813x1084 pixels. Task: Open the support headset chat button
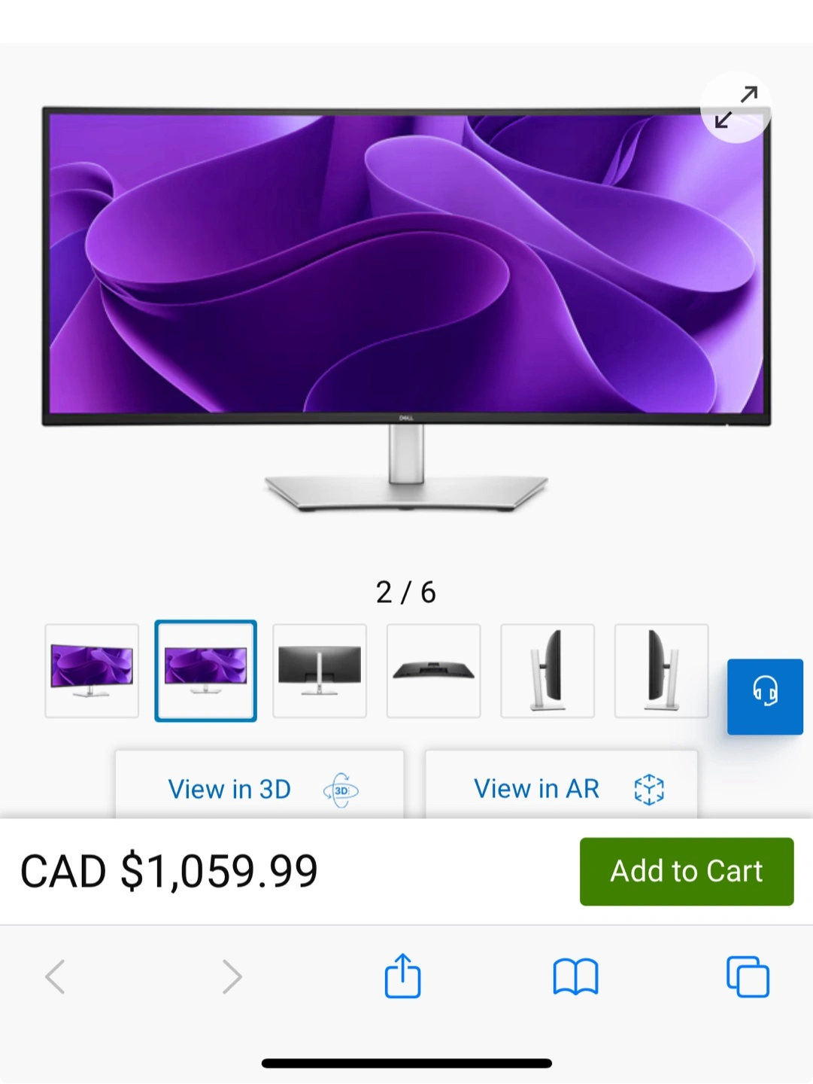pos(765,696)
